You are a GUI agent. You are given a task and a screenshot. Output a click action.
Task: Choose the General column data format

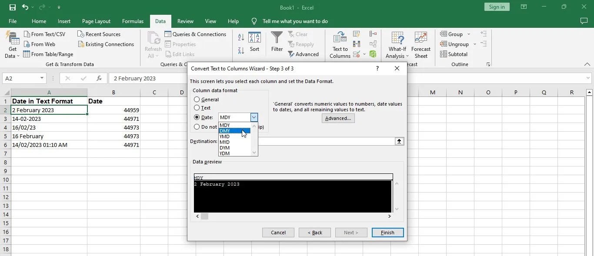[197, 100]
